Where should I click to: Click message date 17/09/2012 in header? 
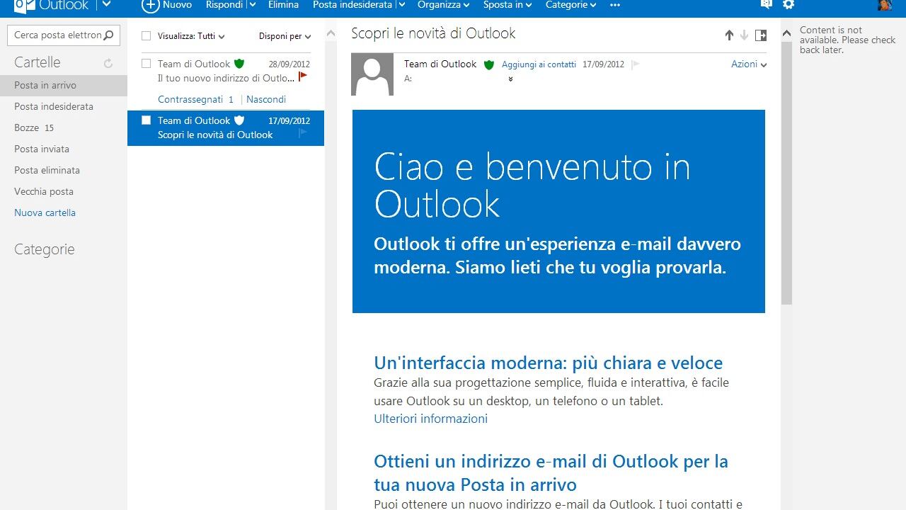point(603,64)
